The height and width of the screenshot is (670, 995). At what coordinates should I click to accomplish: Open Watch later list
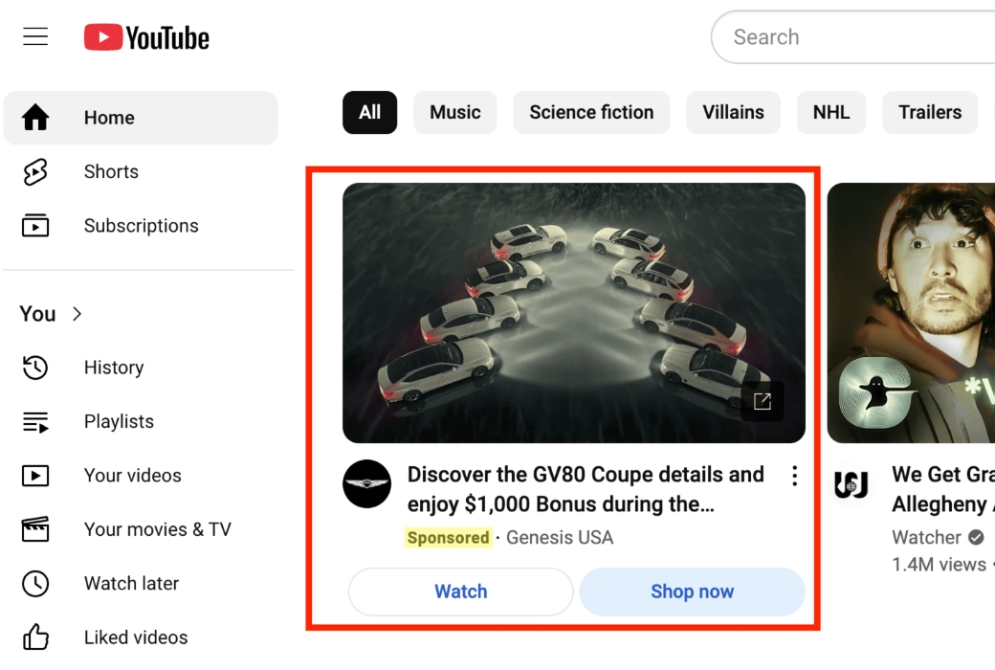pyautogui.click(x=131, y=583)
